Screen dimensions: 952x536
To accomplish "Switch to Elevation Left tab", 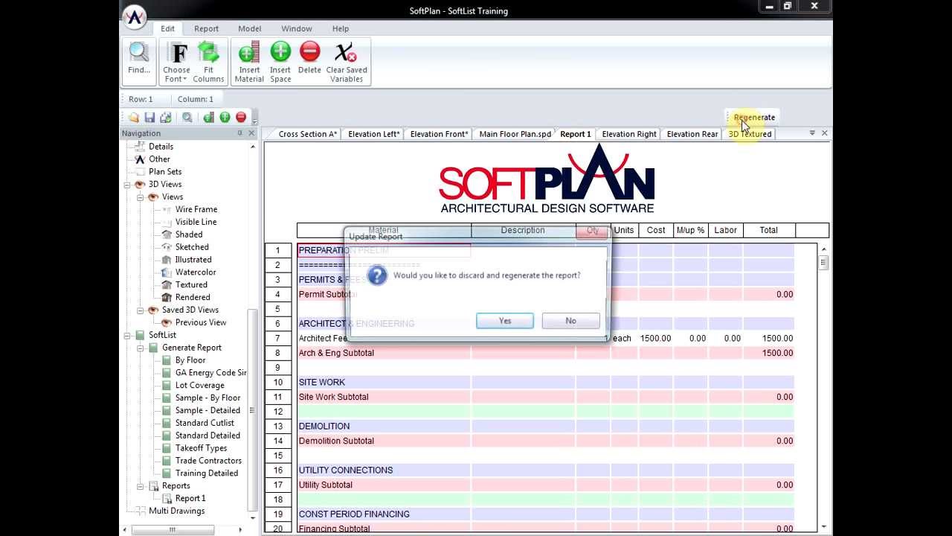I will click(x=374, y=134).
